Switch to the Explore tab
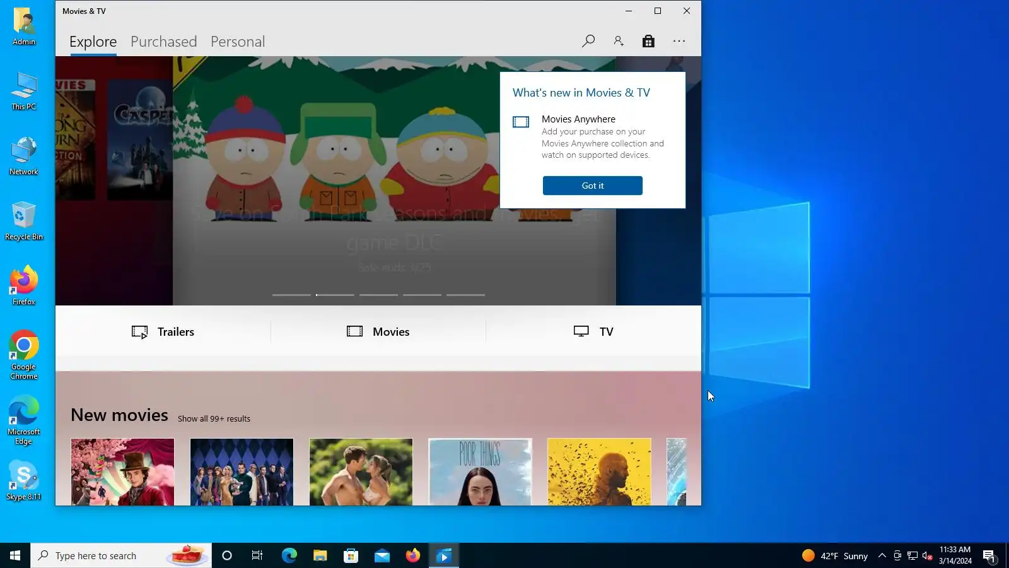 (93, 42)
